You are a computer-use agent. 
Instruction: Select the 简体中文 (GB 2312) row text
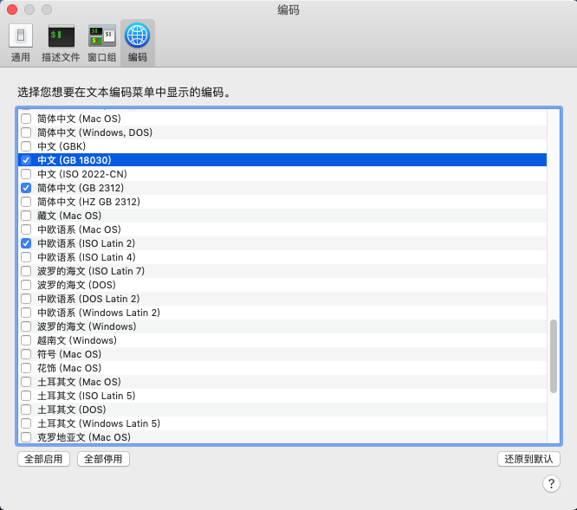point(81,188)
